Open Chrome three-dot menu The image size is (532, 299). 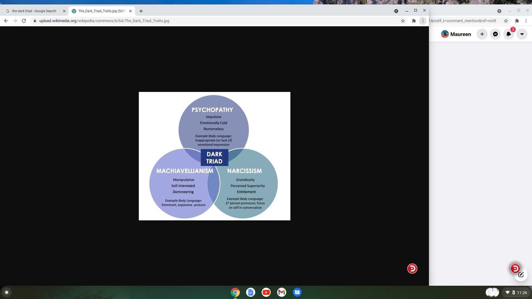(423, 21)
